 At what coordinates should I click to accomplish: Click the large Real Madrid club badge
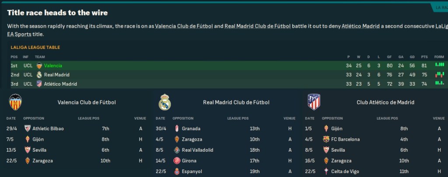pos(164,102)
